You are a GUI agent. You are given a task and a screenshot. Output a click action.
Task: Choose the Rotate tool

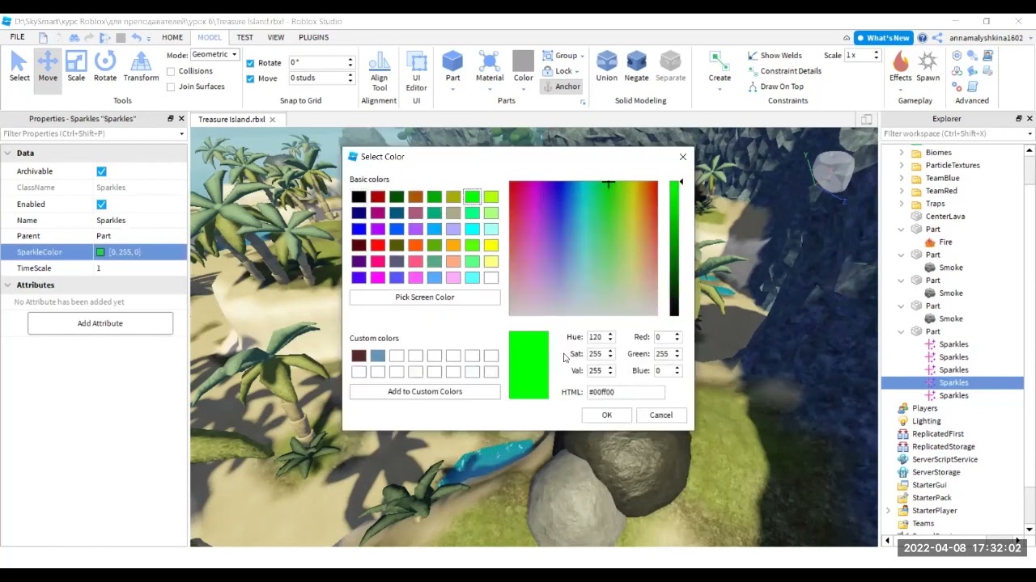pyautogui.click(x=105, y=67)
